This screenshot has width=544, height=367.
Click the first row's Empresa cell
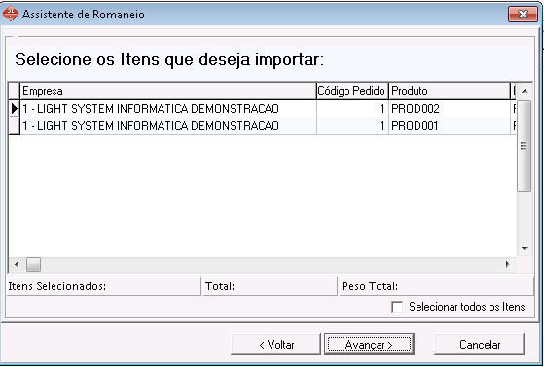point(168,109)
